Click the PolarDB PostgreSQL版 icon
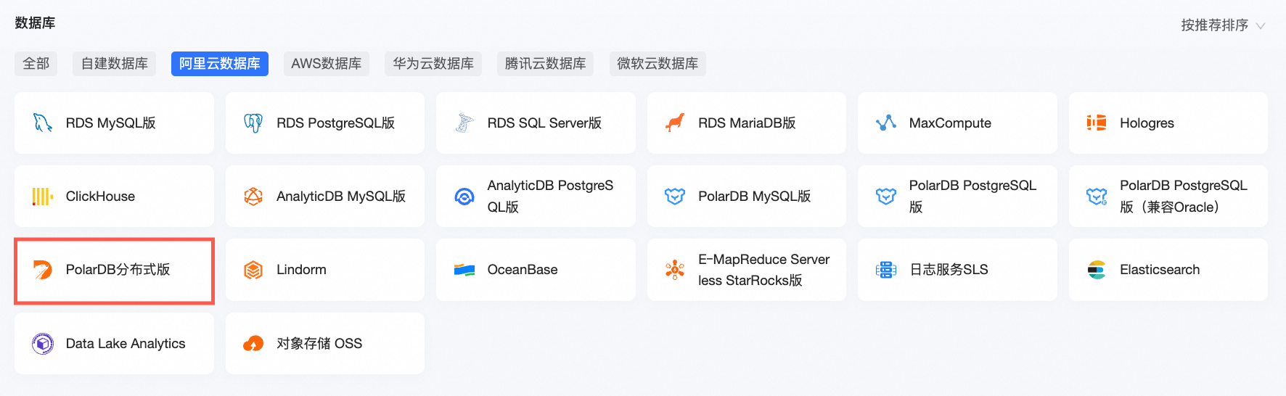 coord(886,196)
